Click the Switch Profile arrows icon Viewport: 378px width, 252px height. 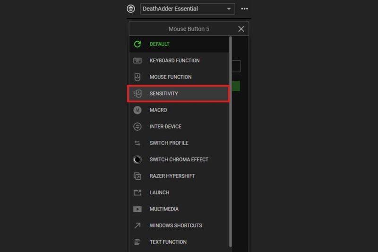pyautogui.click(x=137, y=143)
